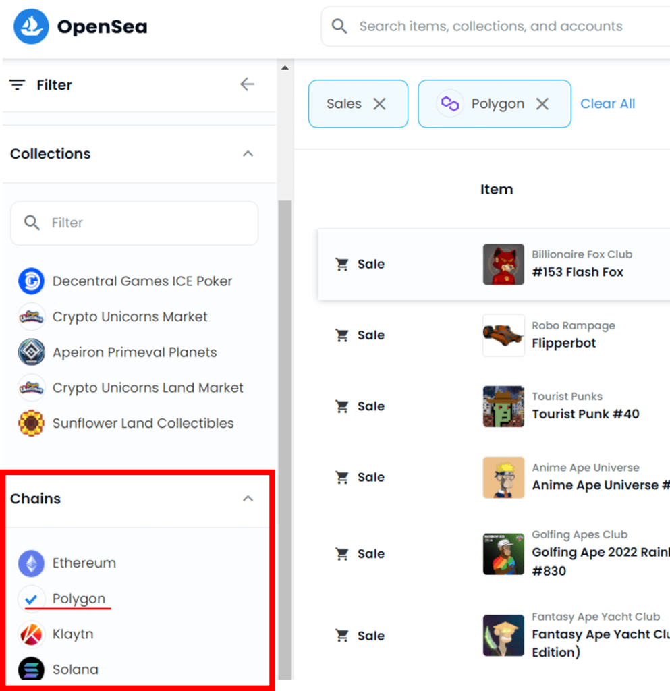
Task: Open the Tourist Punks collection link
Action: point(567,397)
